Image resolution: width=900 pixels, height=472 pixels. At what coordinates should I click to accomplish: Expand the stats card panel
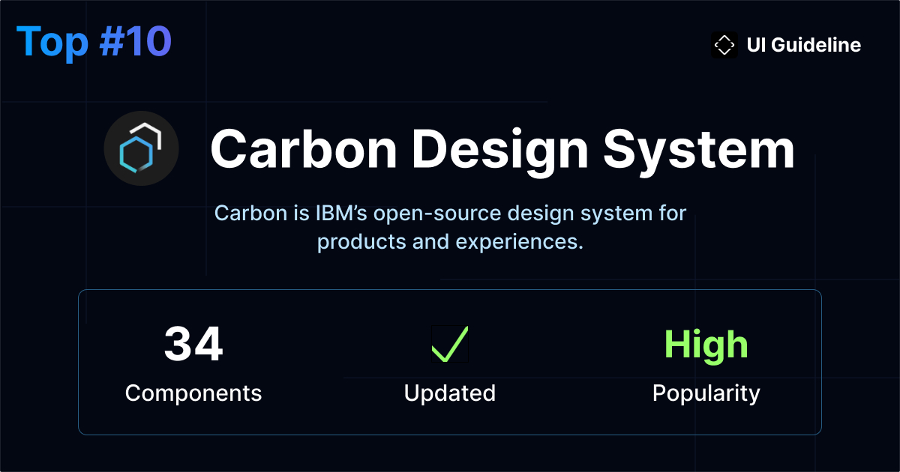click(x=450, y=361)
